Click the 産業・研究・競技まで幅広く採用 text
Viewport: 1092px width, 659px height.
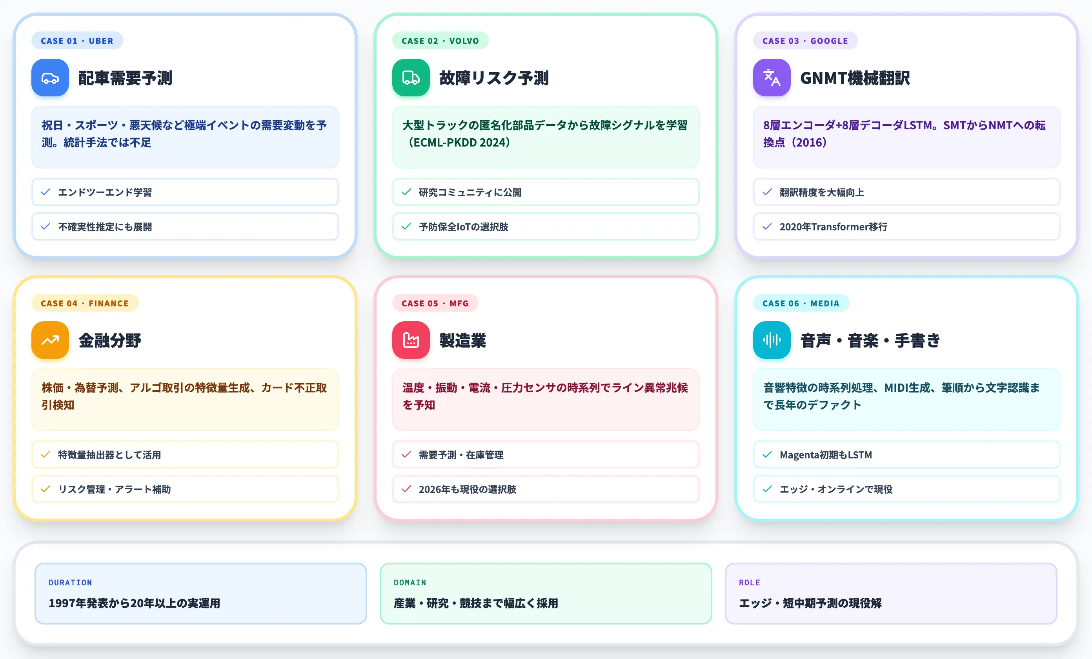click(476, 603)
